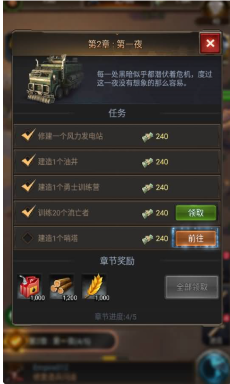The image size is (230, 384).
Task: Tap the golden wheat reward icon
Action: point(94,286)
